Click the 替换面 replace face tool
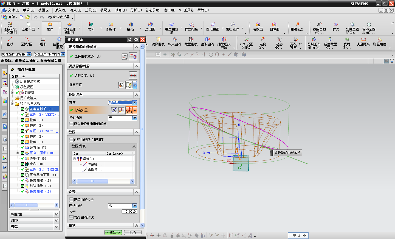395x239 pixels. point(258,27)
